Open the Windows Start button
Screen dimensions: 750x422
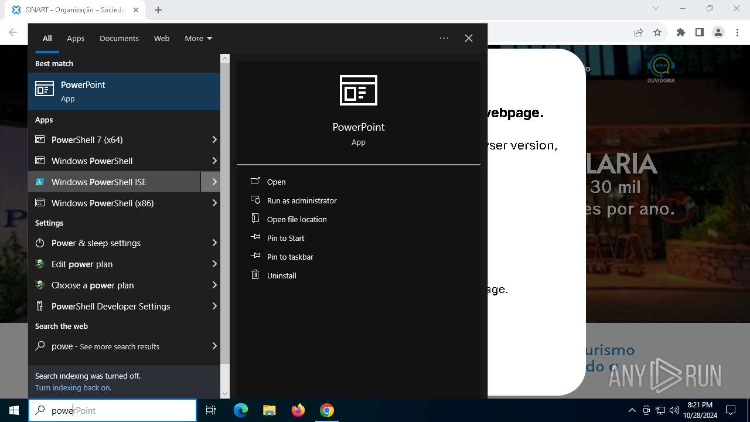coord(14,410)
